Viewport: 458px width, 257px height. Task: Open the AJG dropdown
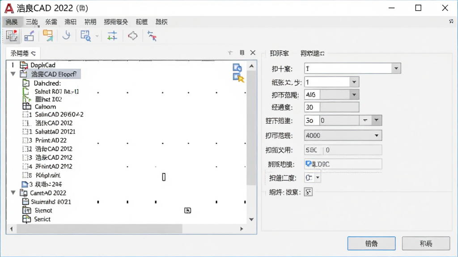pos(331,95)
